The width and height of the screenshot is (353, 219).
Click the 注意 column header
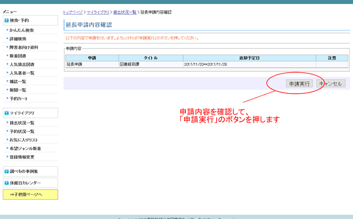pos(332,58)
